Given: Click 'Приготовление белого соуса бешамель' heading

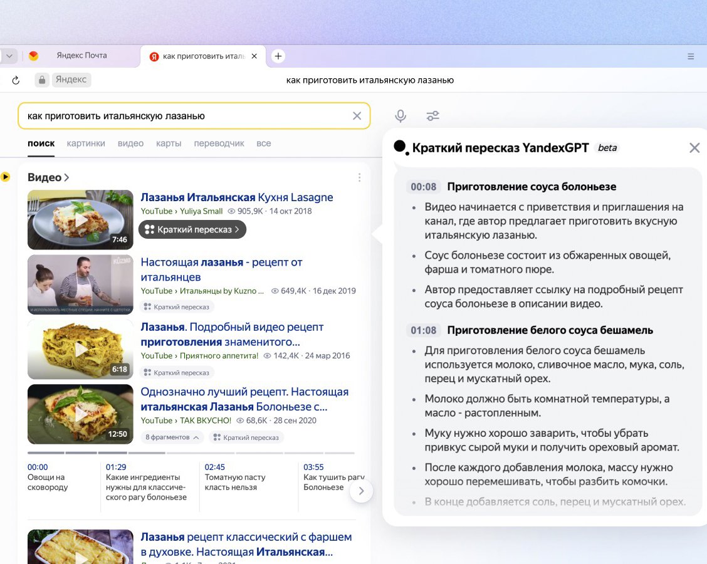Looking at the screenshot, I should tap(550, 330).
